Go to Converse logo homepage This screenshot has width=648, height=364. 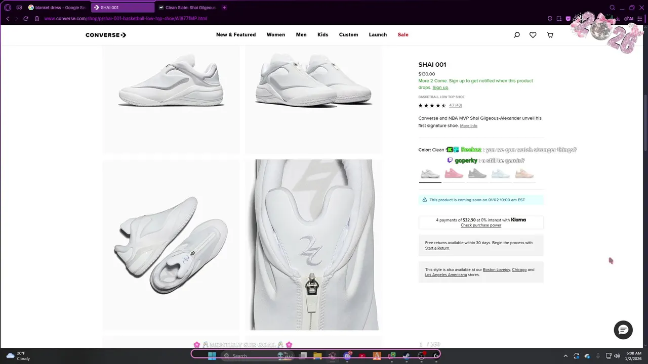pyautogui.click(x=106, y=35)
